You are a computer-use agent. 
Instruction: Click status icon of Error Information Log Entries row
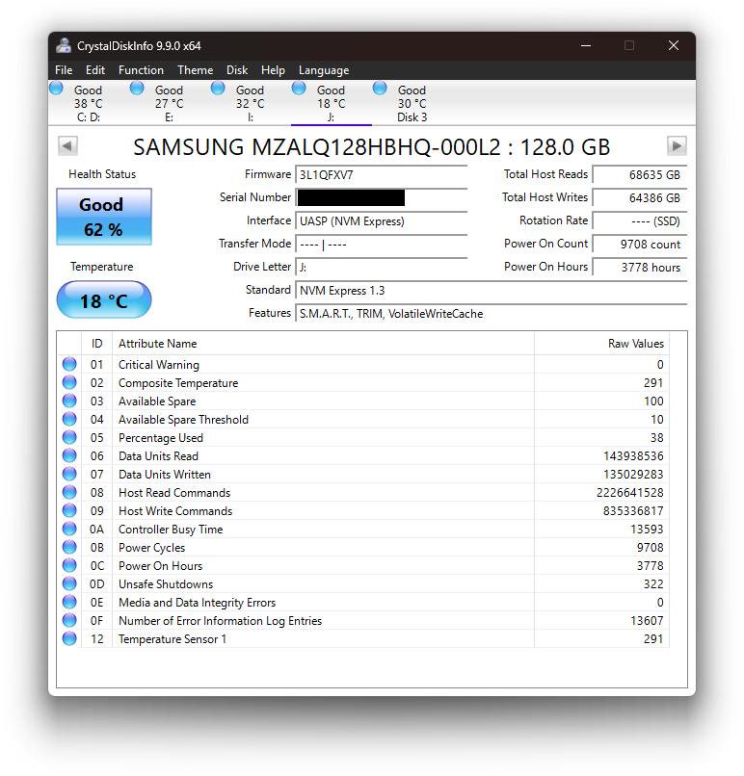pyautogui.click(x=69, y=621)
